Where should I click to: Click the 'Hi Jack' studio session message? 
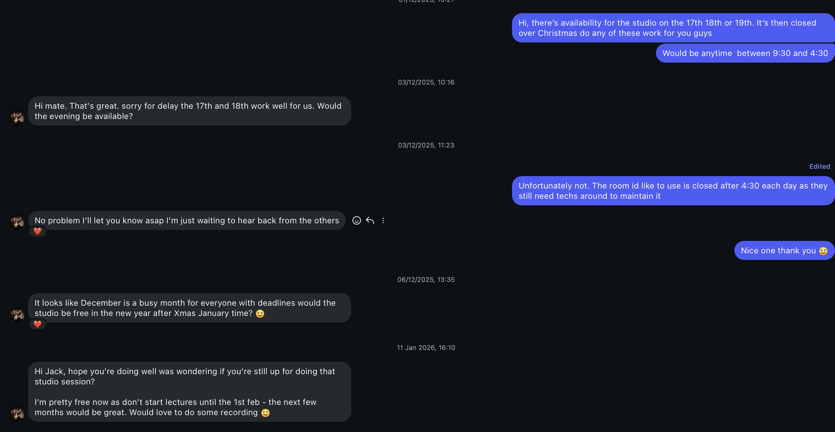click(x=190, y=392)
